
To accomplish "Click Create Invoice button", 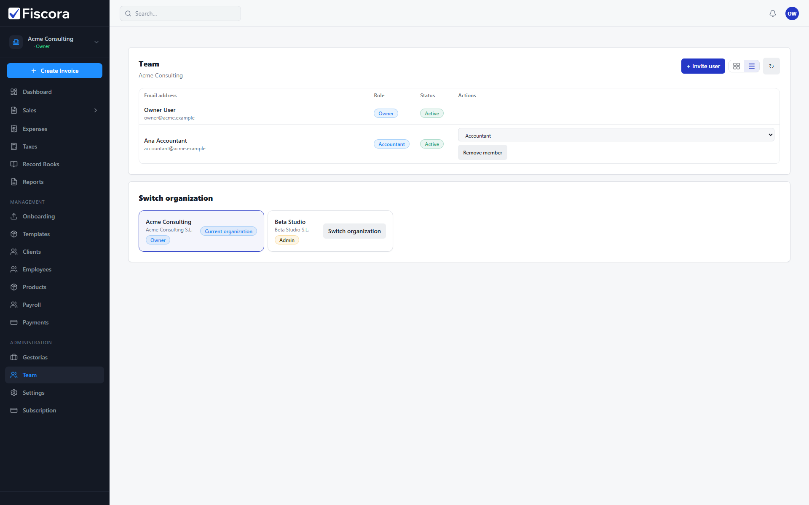I will tap(54, 71).
